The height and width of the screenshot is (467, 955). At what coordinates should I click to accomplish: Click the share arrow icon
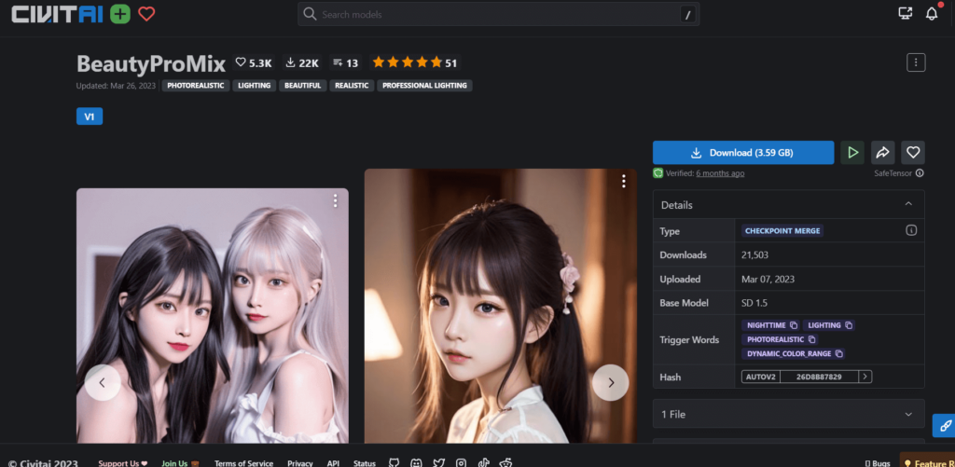(882, 153)
